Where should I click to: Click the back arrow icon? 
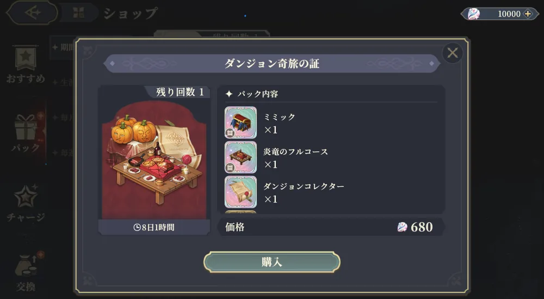pos(32,13)
